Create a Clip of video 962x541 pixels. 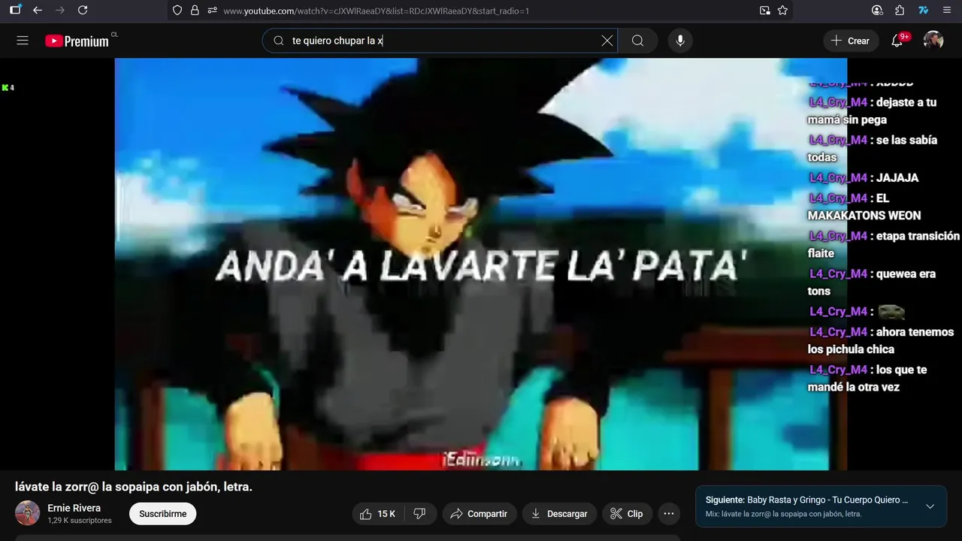coord(627,514)
